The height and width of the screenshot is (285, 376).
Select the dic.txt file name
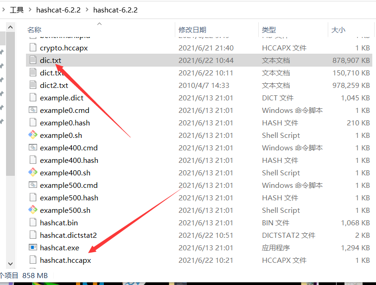(51, 60)
